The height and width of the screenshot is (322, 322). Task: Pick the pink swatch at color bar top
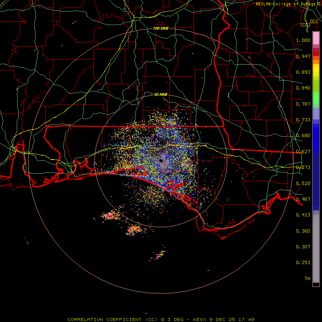click(316, 38)
